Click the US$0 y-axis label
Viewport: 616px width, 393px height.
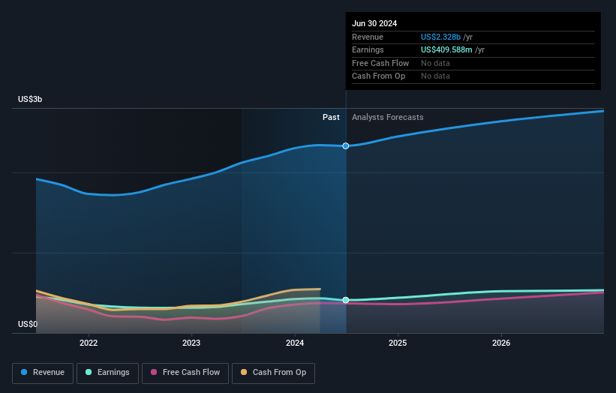[x=28, y=324]
